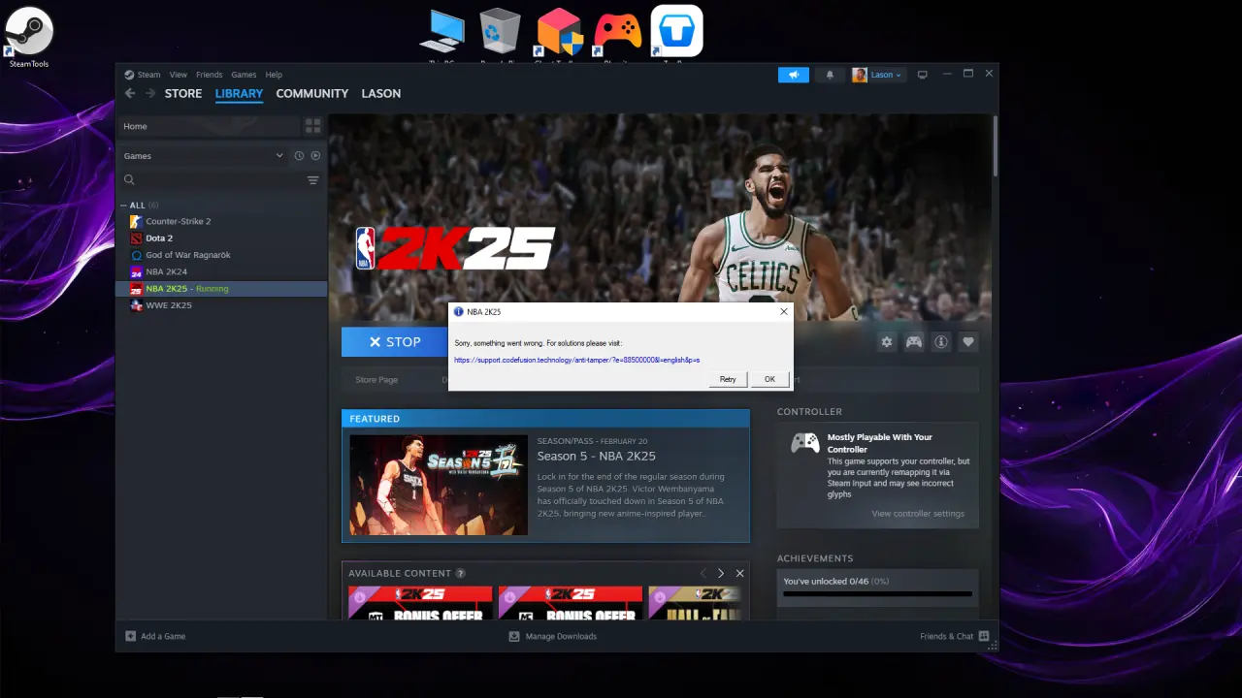Screen dimensions: 1242x698
Task: Dismiss the Available Content section
Action: (x=739, y=573)
